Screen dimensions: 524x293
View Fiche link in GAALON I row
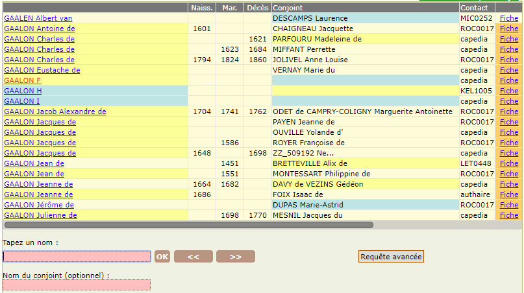pyautogui.click(x=509, y=101)
